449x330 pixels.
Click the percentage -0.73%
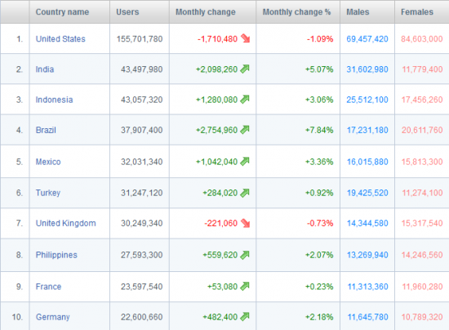pos(320,223)
